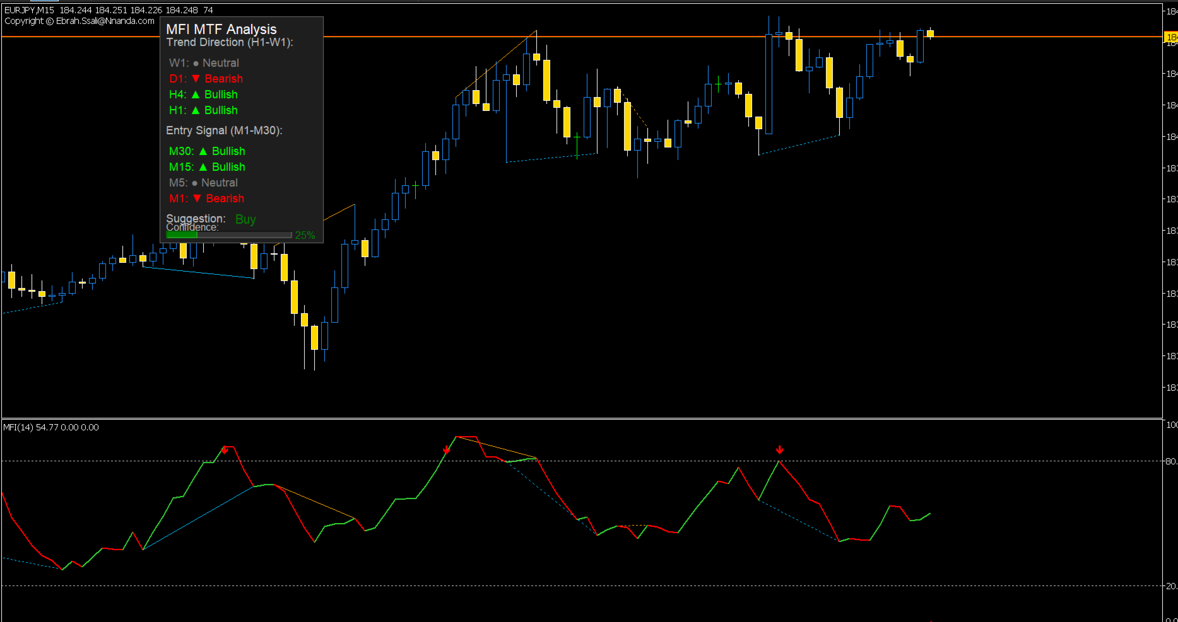Screen dimensions: 1178x622
Task: Click the red down triangle beside M1
Action: (197, 199)
